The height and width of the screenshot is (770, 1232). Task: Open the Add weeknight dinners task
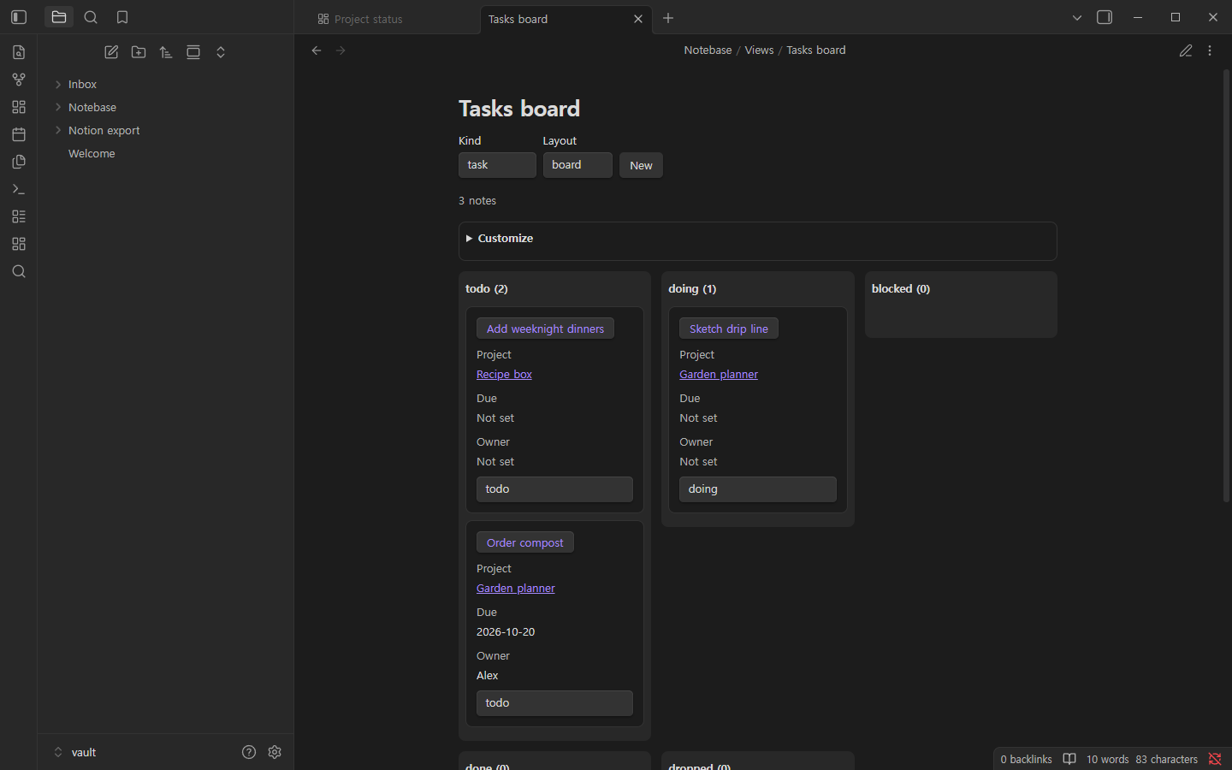545,329
